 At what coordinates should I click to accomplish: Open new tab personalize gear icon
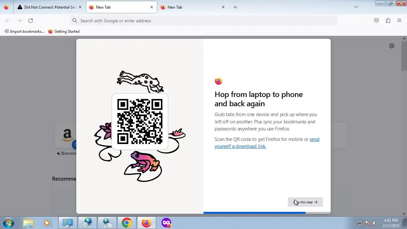point(392,46)
